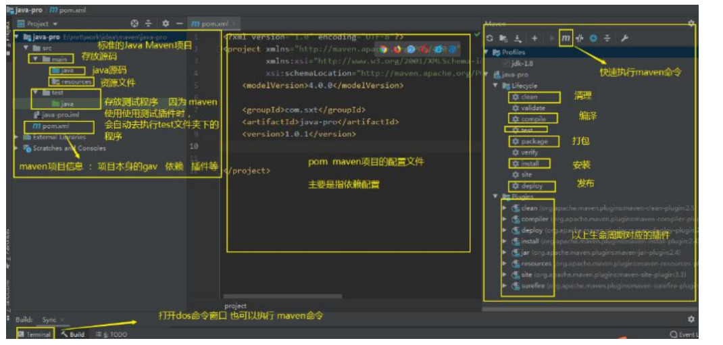This screenshot has width=723, height=345.
Task: Click Collapse All icon in Maven toolbar
Action: (607, 38)
